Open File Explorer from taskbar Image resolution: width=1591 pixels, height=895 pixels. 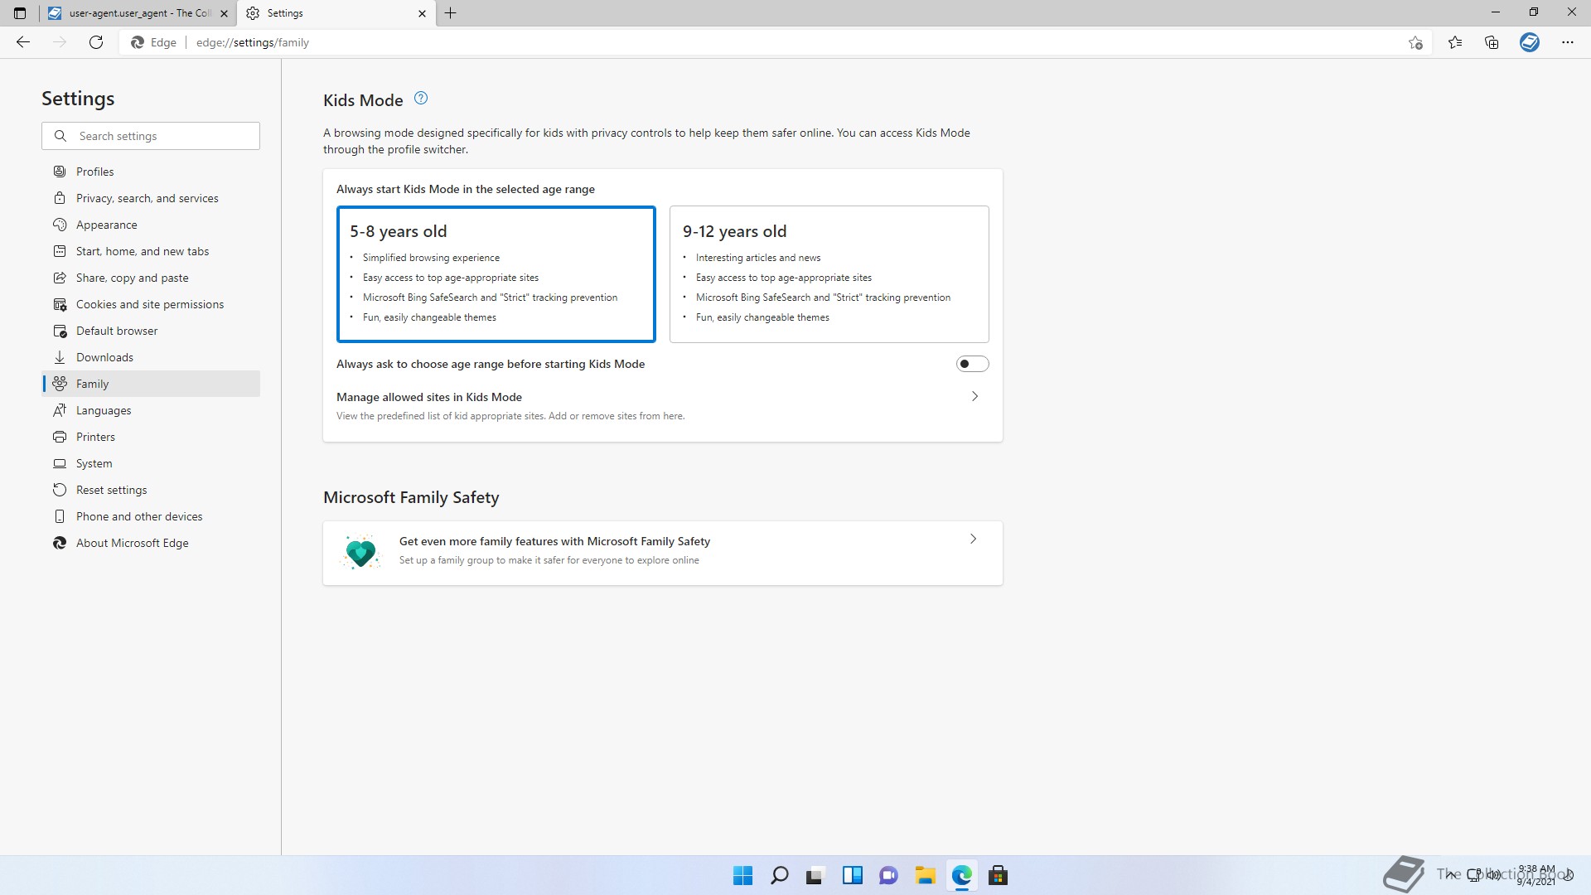[925, 875]
